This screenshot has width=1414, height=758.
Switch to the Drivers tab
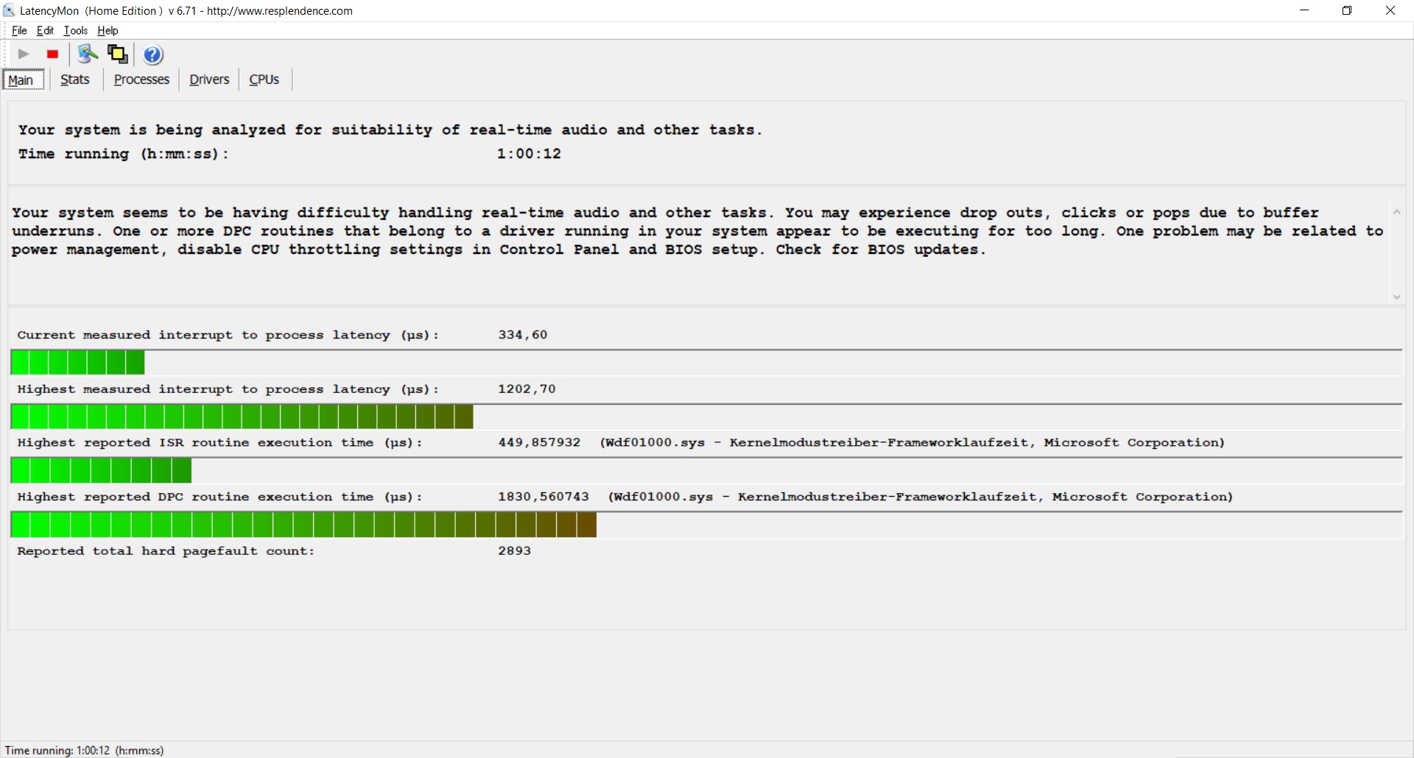click(x=209, y=79)
